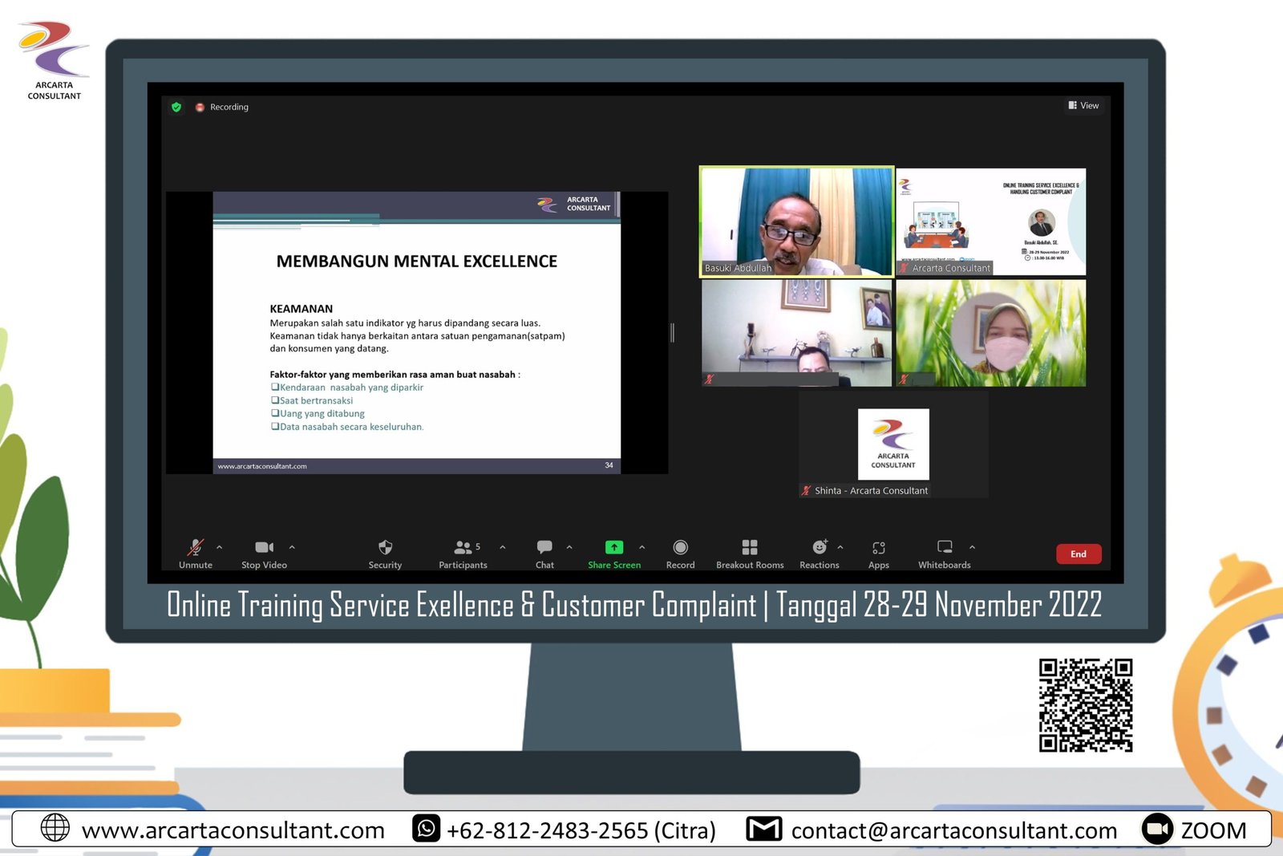Expand the Share Screen options arrow

tap(641, 547)
